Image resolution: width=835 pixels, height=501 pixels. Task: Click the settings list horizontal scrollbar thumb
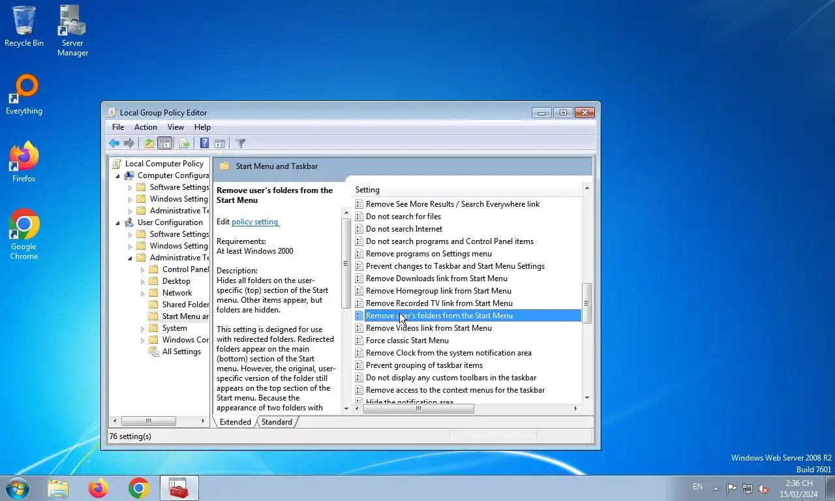click(x=418, y=409)
